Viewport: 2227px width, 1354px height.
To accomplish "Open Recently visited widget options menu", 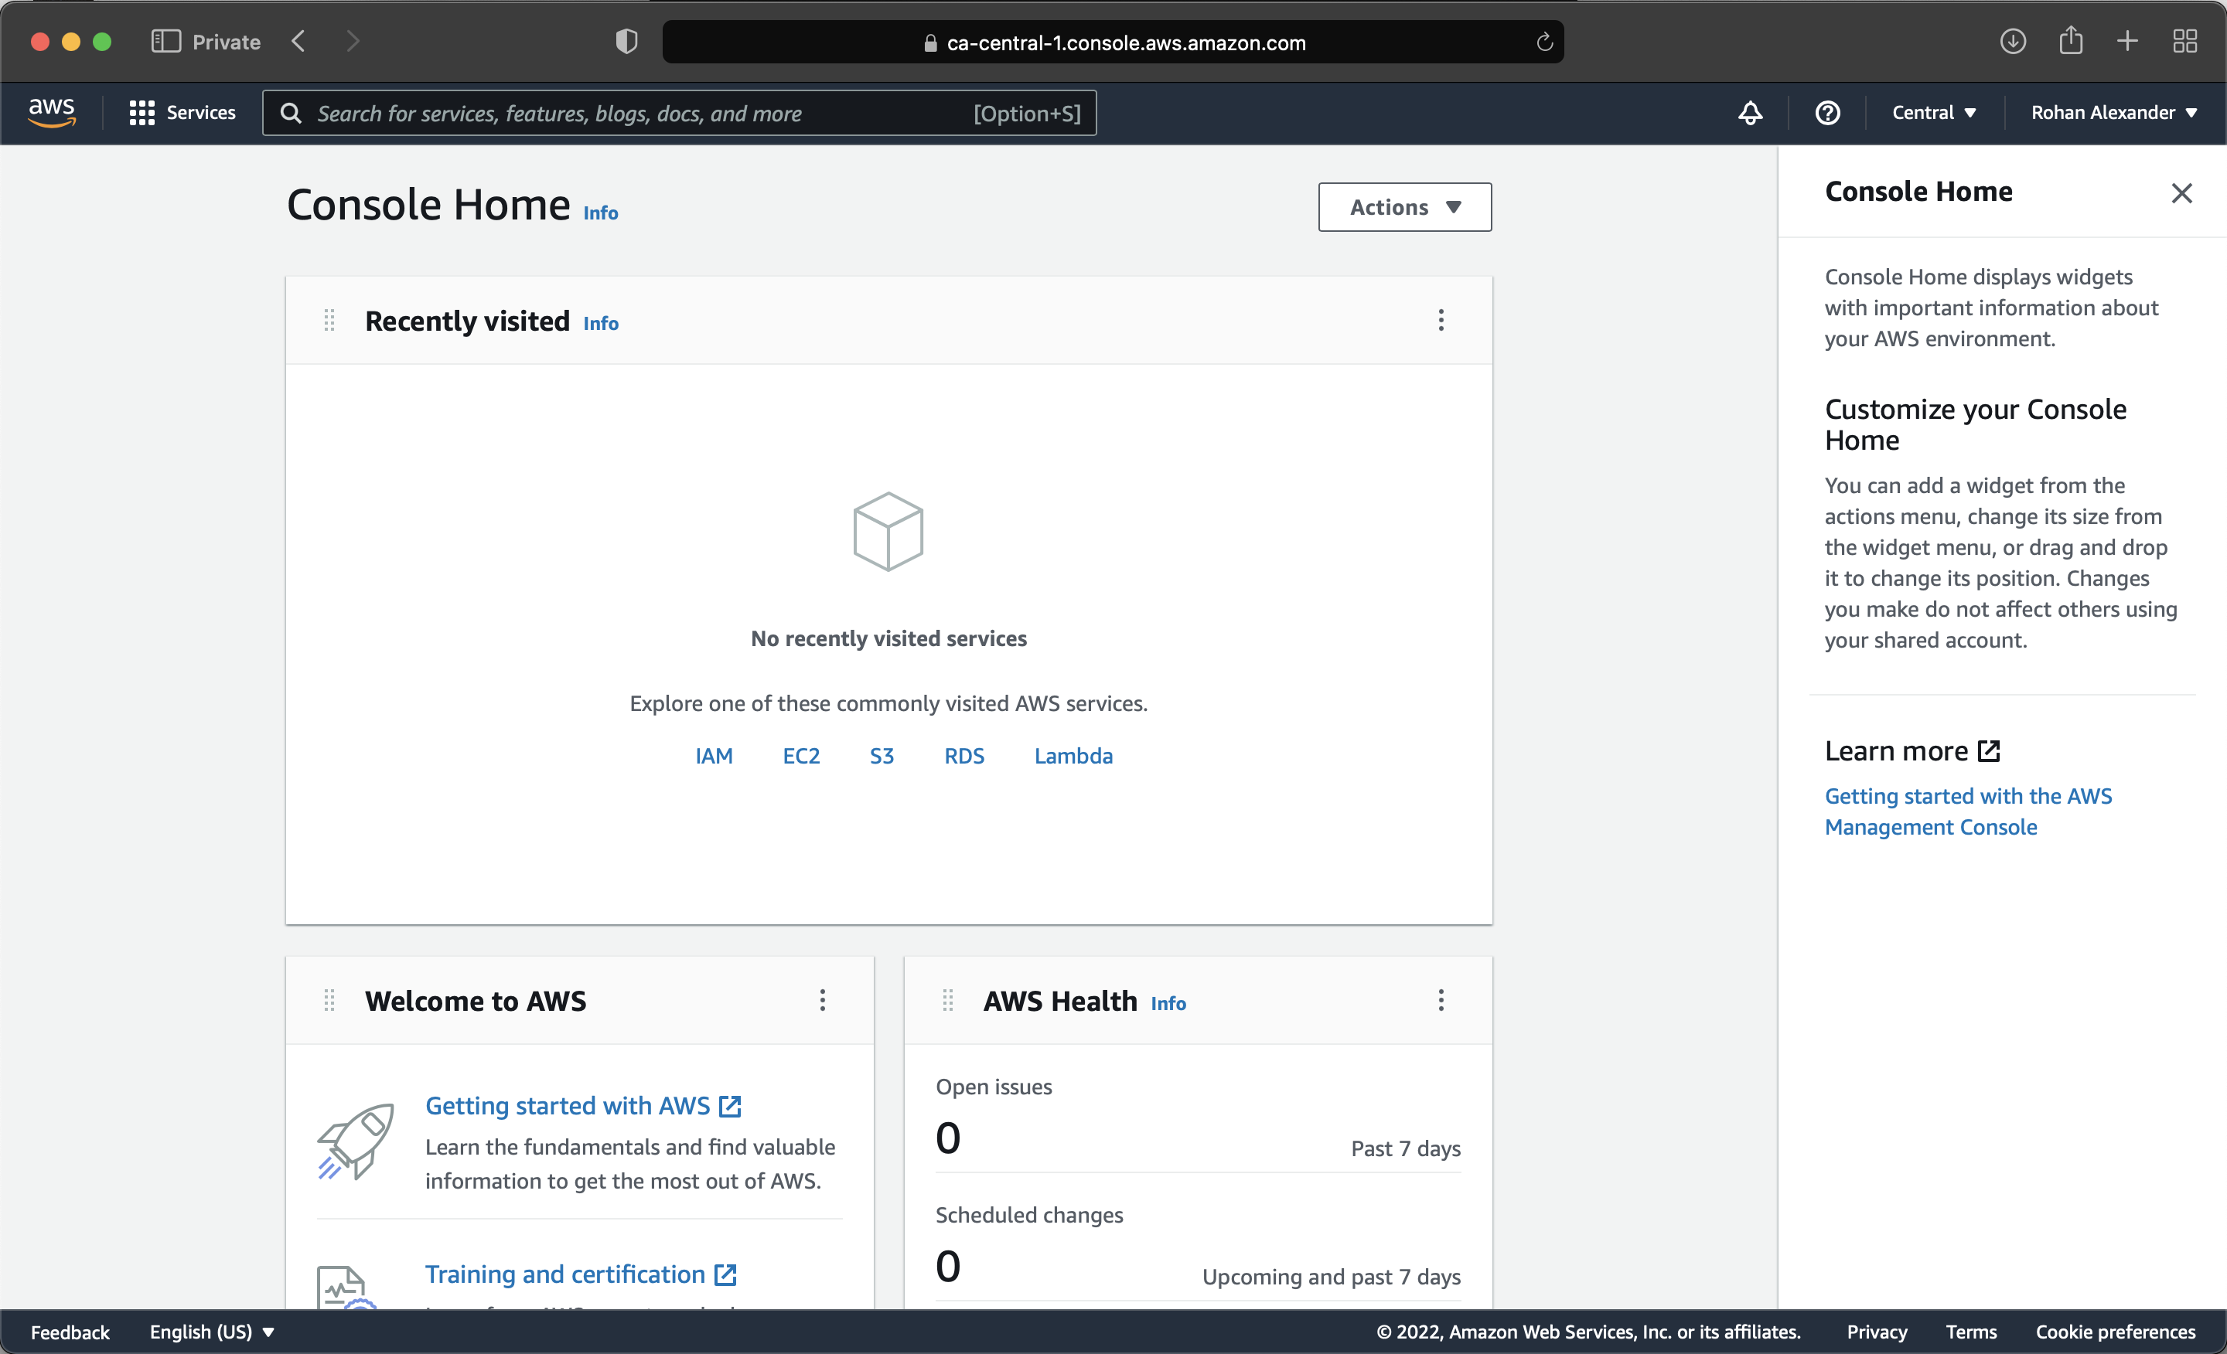I will click(x=1441, y=320).
